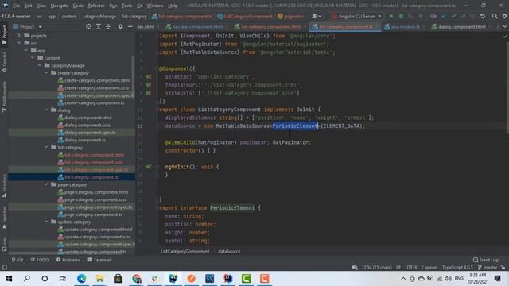Open the TODO tool window
This screenshot has width=509, height=286.
click(39, 260)
